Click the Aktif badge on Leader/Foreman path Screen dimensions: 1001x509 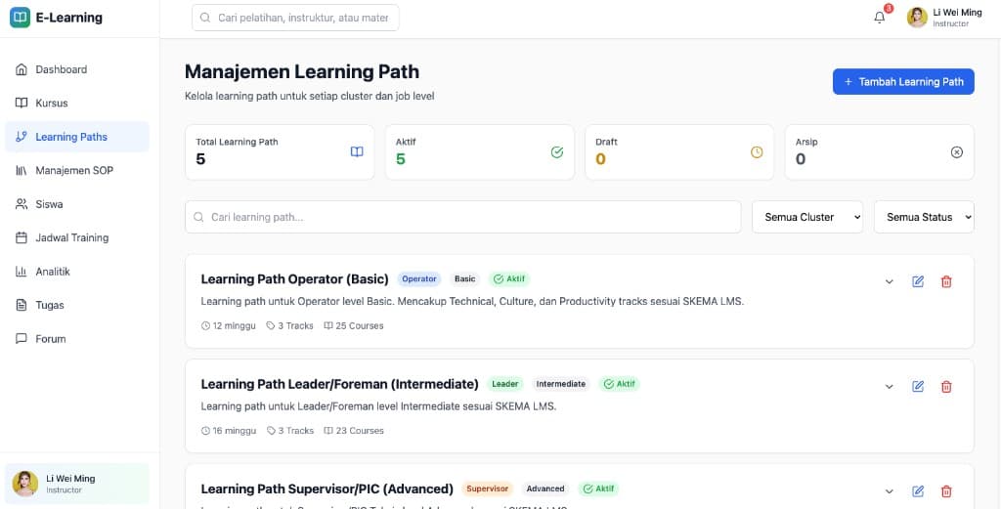click(x=619, y=384)
